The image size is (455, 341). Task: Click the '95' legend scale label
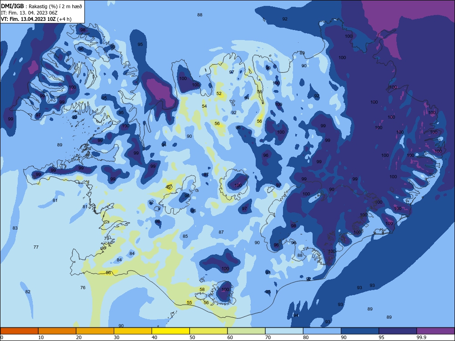(382, 337)
